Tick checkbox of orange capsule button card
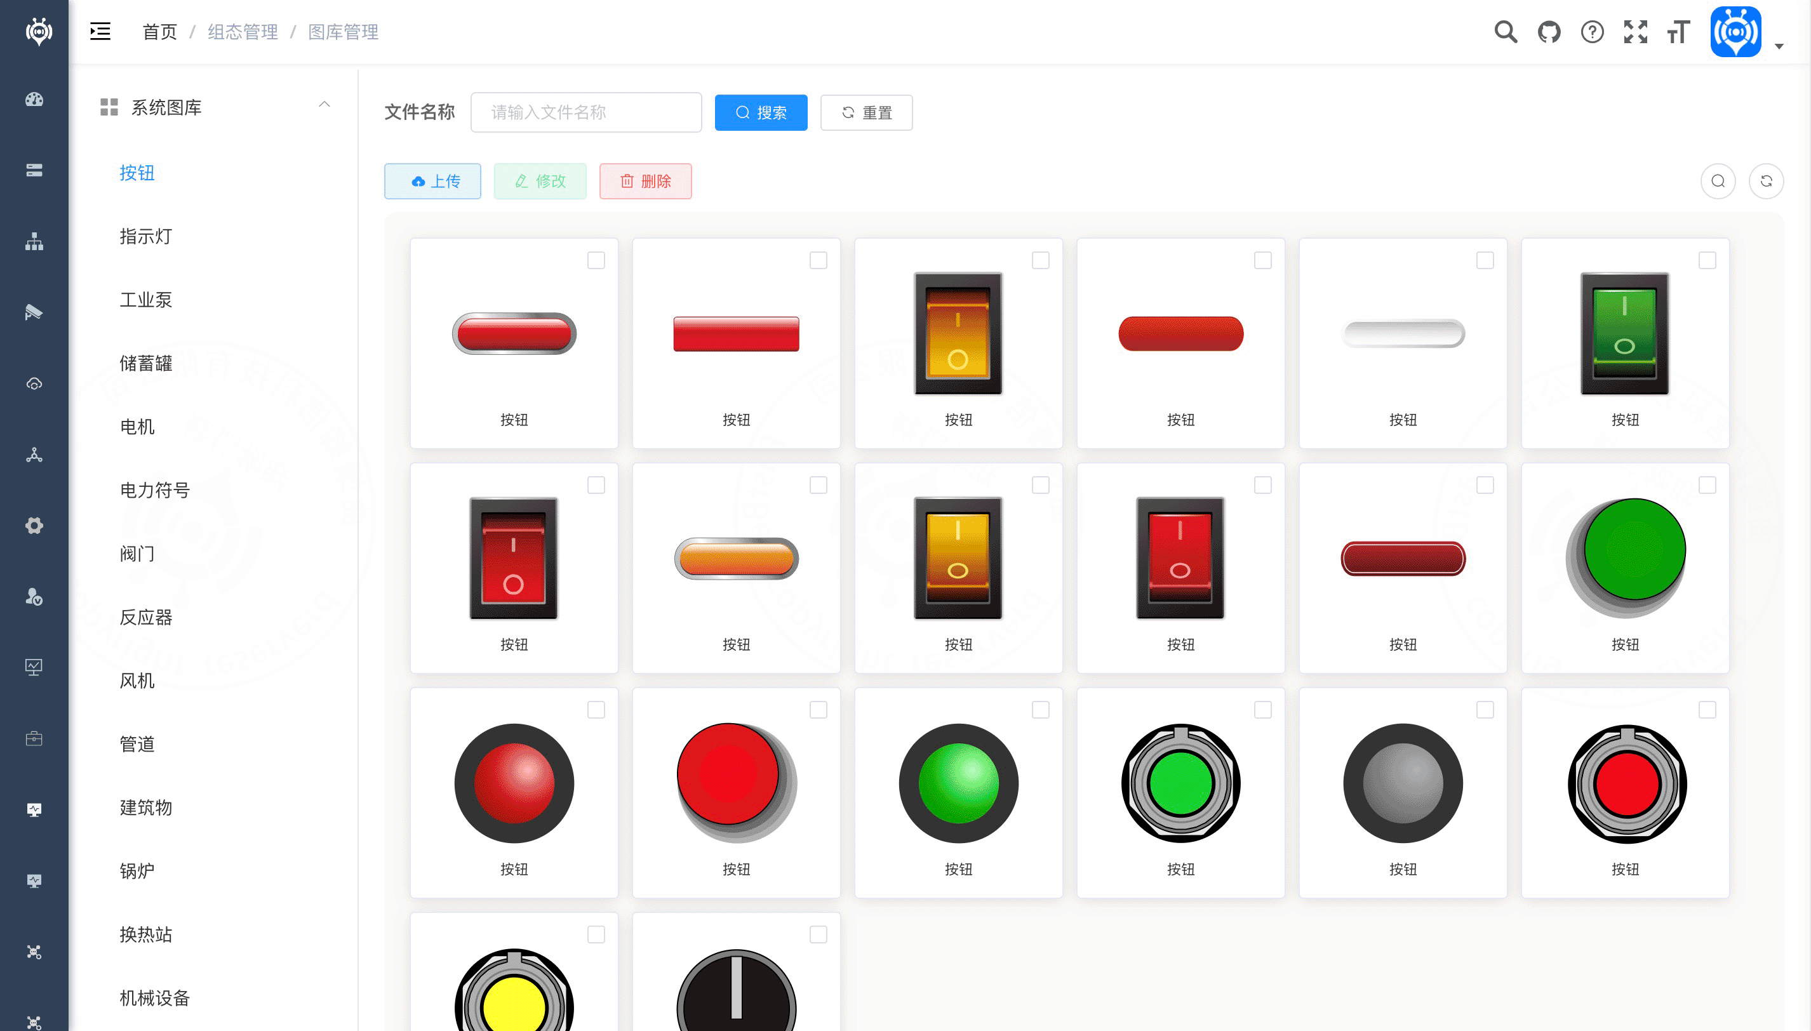This screenshot has width=1811, height=1031. coord(818,485)
